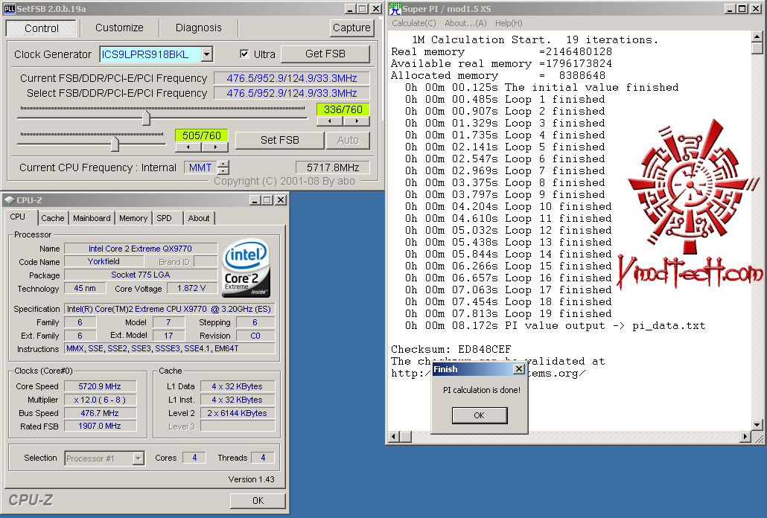Open CPU-Z About tab

click(x=199, y=218)
